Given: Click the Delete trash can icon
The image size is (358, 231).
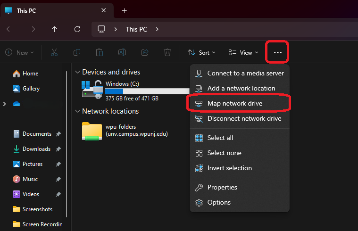Looking at the screenshot, I should pos(167,52).
